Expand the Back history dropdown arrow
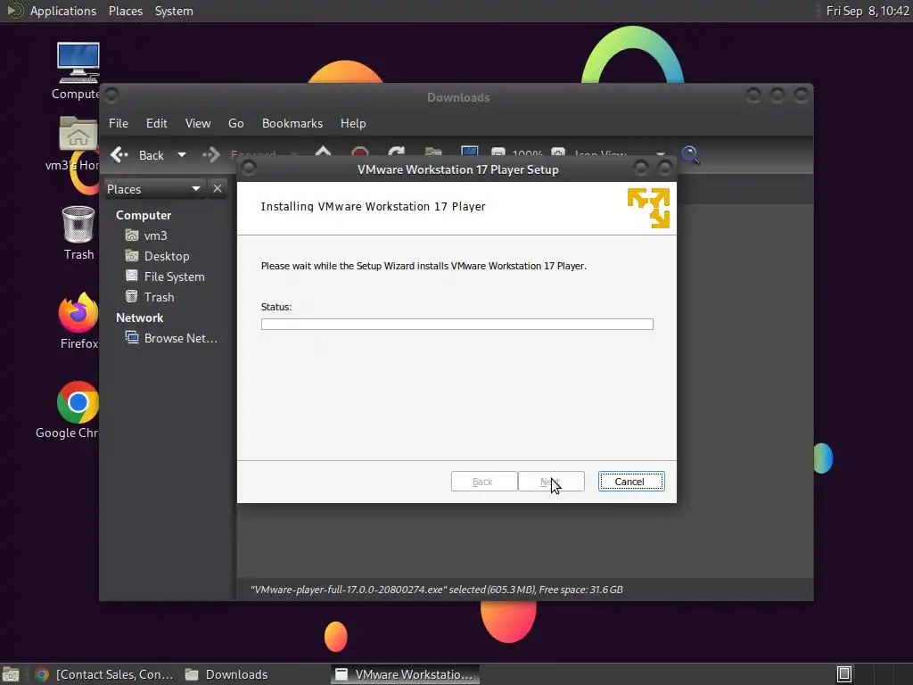 tap(182, 155)
